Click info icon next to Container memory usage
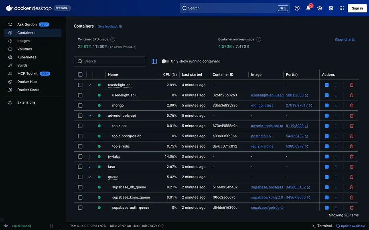Screen dimensions: 369x230 259,39
